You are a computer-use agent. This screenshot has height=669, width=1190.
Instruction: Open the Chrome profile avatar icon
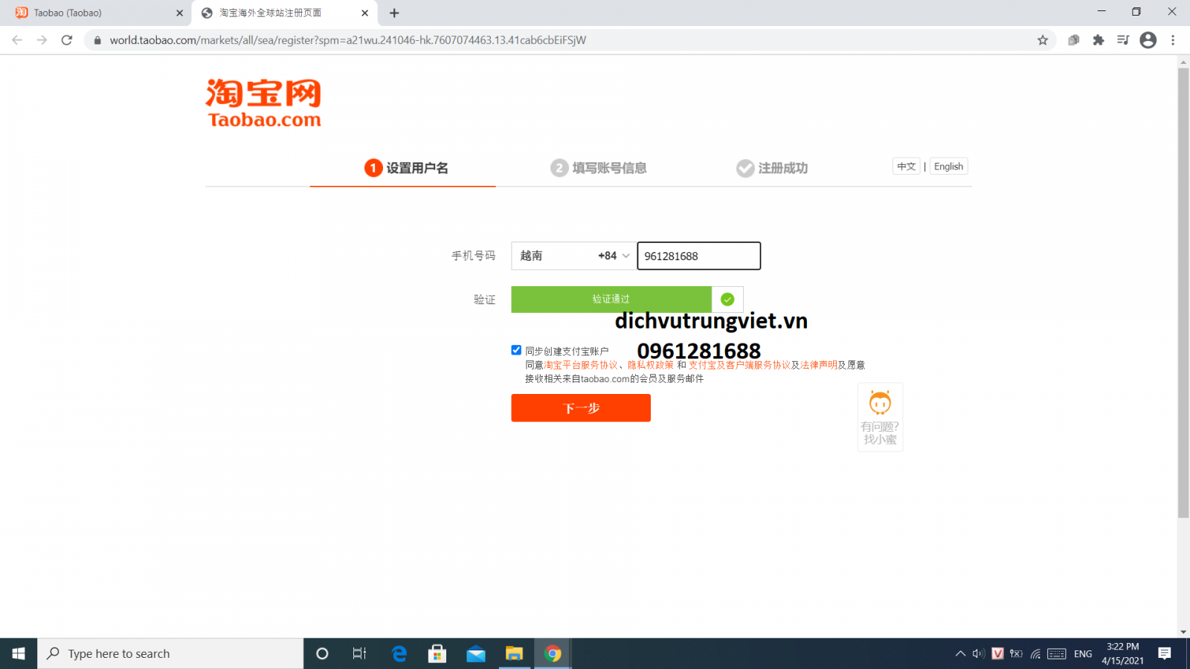click(1148, 40)
